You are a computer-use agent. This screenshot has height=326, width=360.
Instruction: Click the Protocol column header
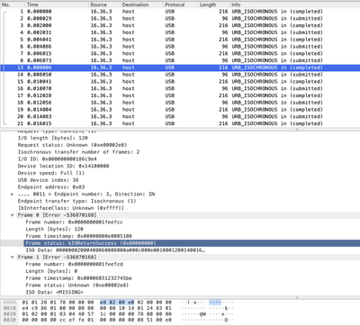[x=181, y=5]
